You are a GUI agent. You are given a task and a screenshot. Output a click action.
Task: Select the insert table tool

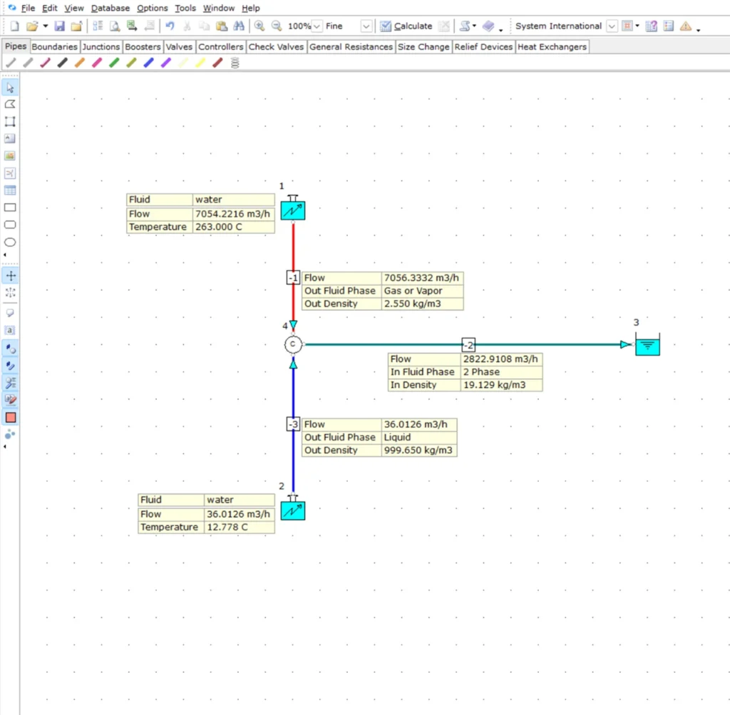tap(10, 190)
